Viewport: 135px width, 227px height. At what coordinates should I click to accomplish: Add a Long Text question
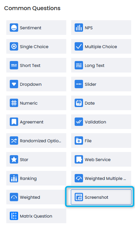[101, 65]
